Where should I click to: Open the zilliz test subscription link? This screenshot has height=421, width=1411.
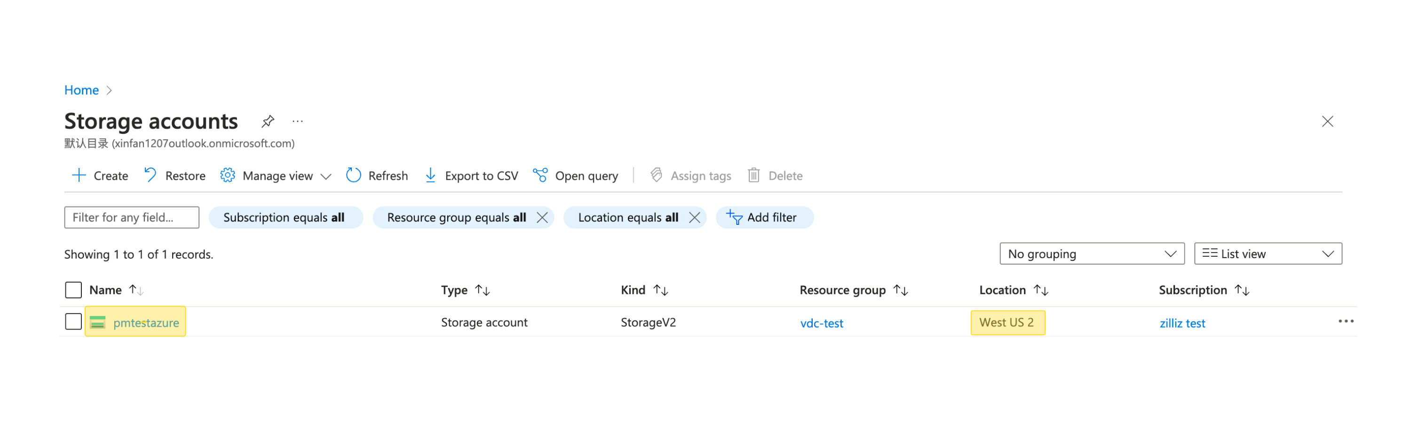1182,322
